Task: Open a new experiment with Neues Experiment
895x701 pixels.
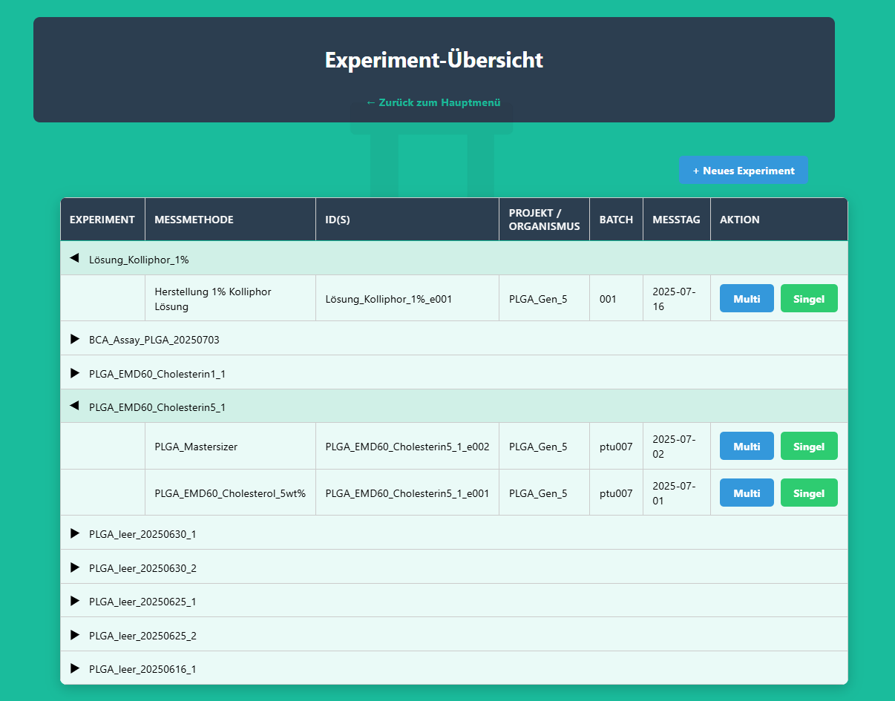Action: 744,170
